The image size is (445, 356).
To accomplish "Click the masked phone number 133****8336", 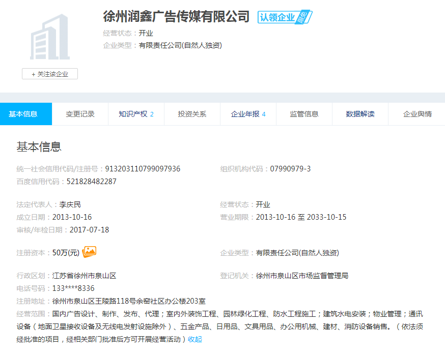I will click(73, 288).
